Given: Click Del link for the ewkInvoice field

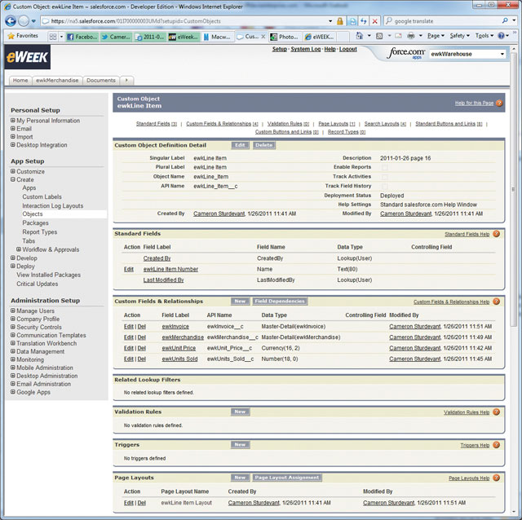Looking at the screenshot, I should (x=142, y=326).
